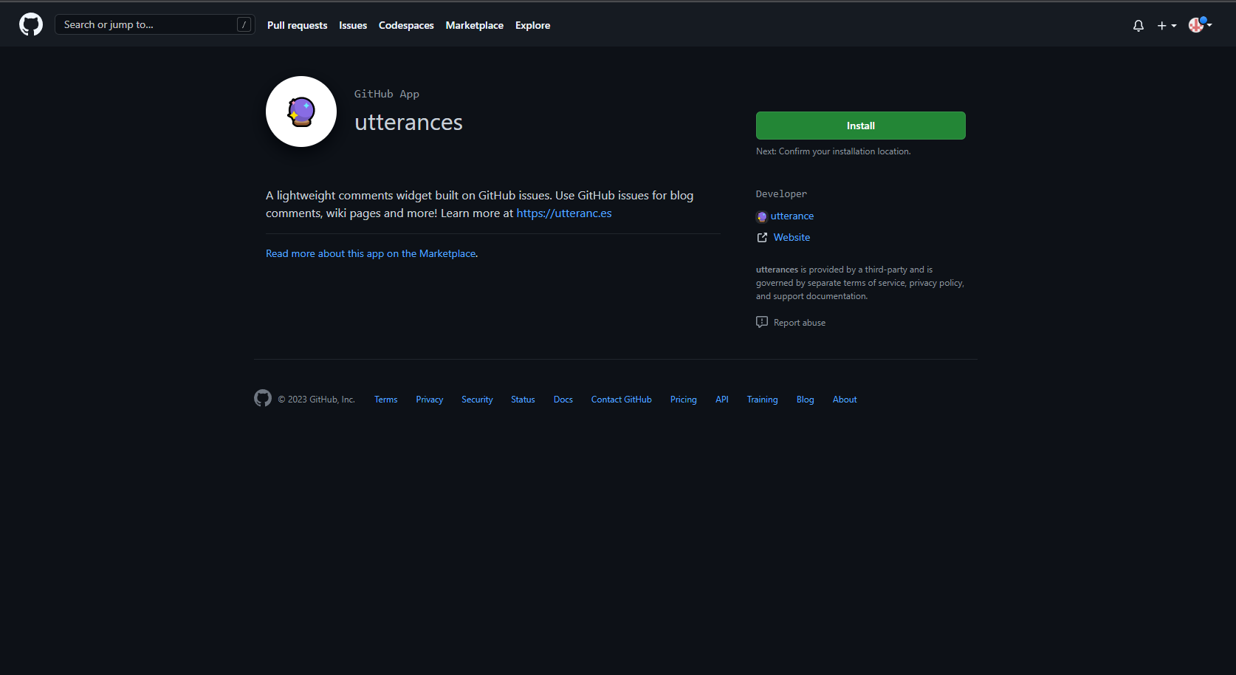Click the external link icon beside Website

[762, 237]
